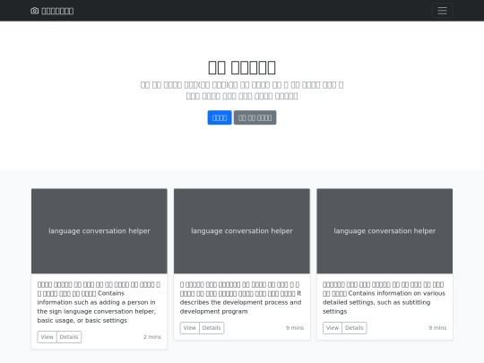Click the text 'detailed settings, such as subtitling'
This screenshot has width=484, height=363.
click(x=376, y=302)
